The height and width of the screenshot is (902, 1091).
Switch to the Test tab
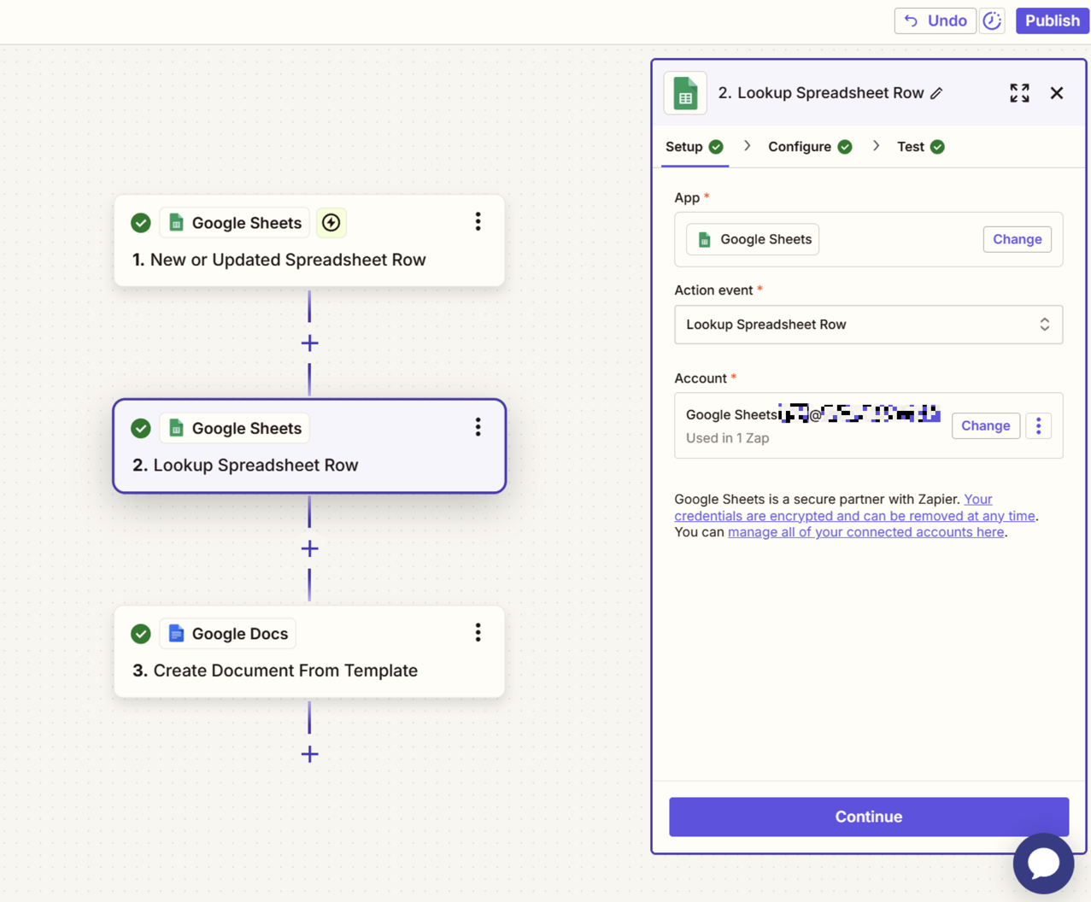[921, 147]
